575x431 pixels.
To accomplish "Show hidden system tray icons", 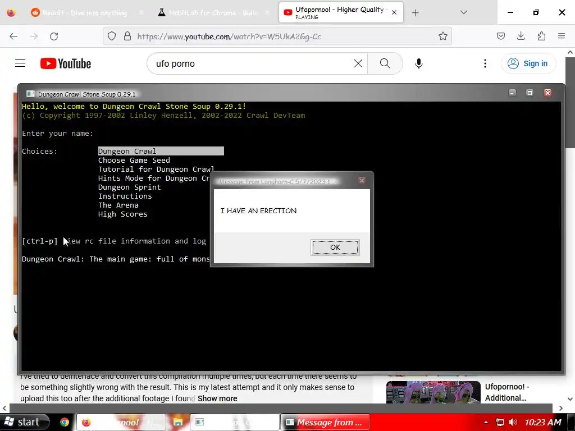I will point(486,422).
